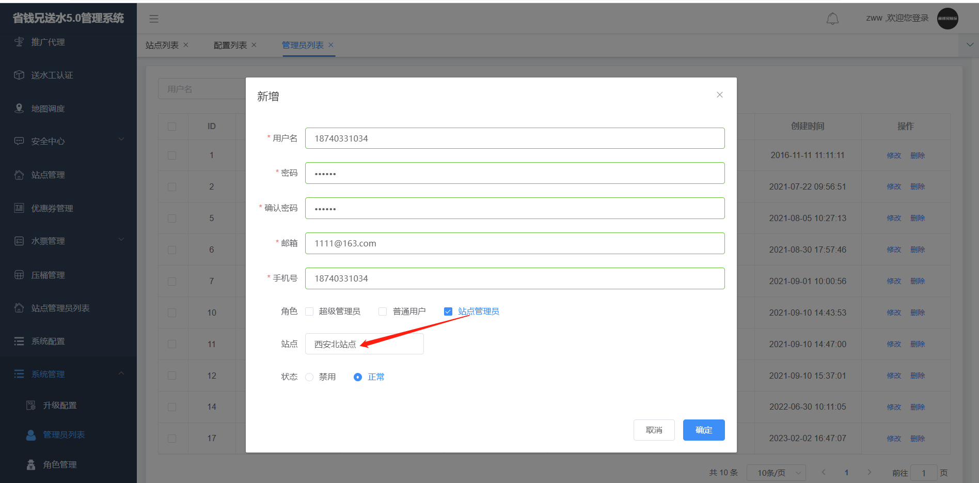The width and height of the screenshot is (979, 483).
Task: Uncheck the 站点管理员 role checkbox
Action: click(x=448, y=311)
